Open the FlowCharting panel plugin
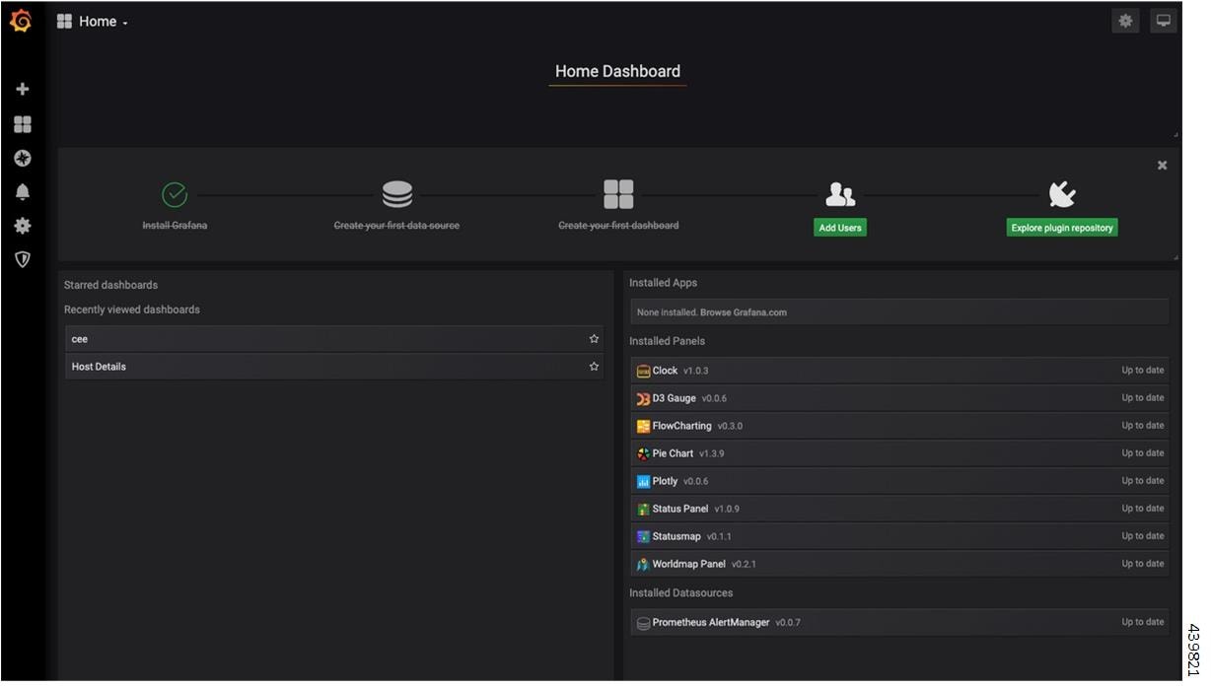The width and height of the screenshot is (1211, 688). (x=899, y=426)
